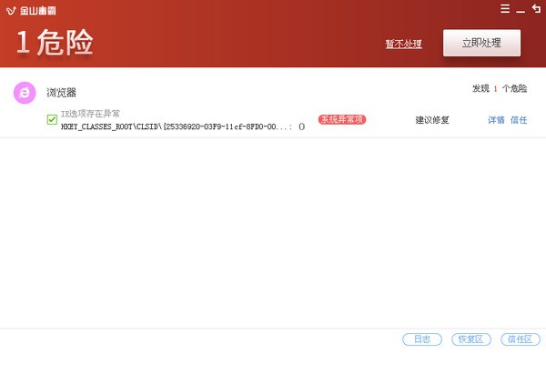This screenshot has height=374, width=546.
Task: Minimize the window with the underscore icon
Action: (521, 11)
